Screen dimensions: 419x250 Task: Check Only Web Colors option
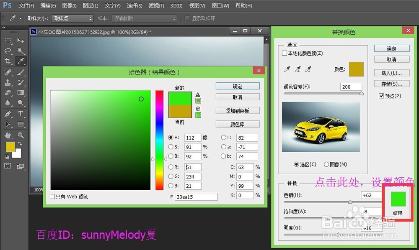[x=52, y=196]
